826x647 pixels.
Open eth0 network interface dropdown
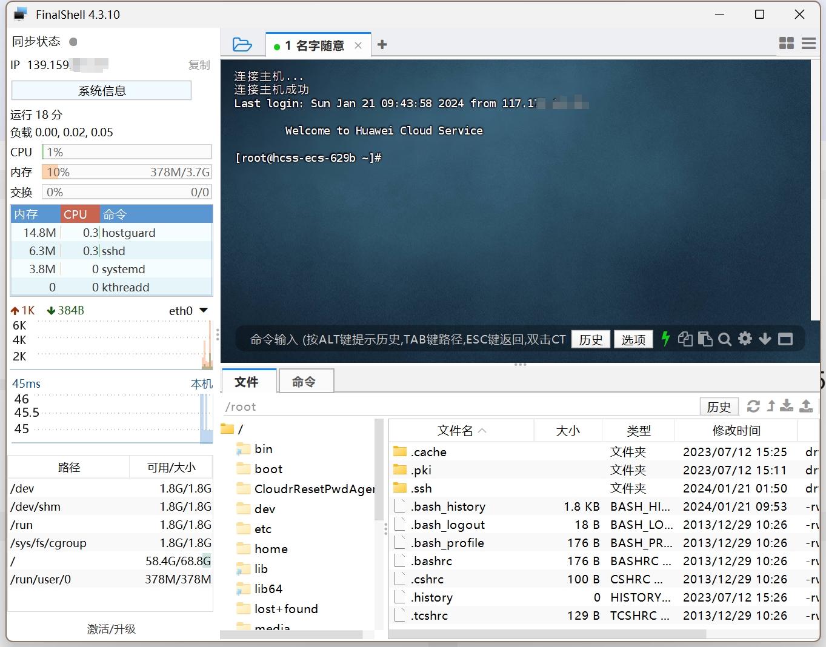pos(204,310)
